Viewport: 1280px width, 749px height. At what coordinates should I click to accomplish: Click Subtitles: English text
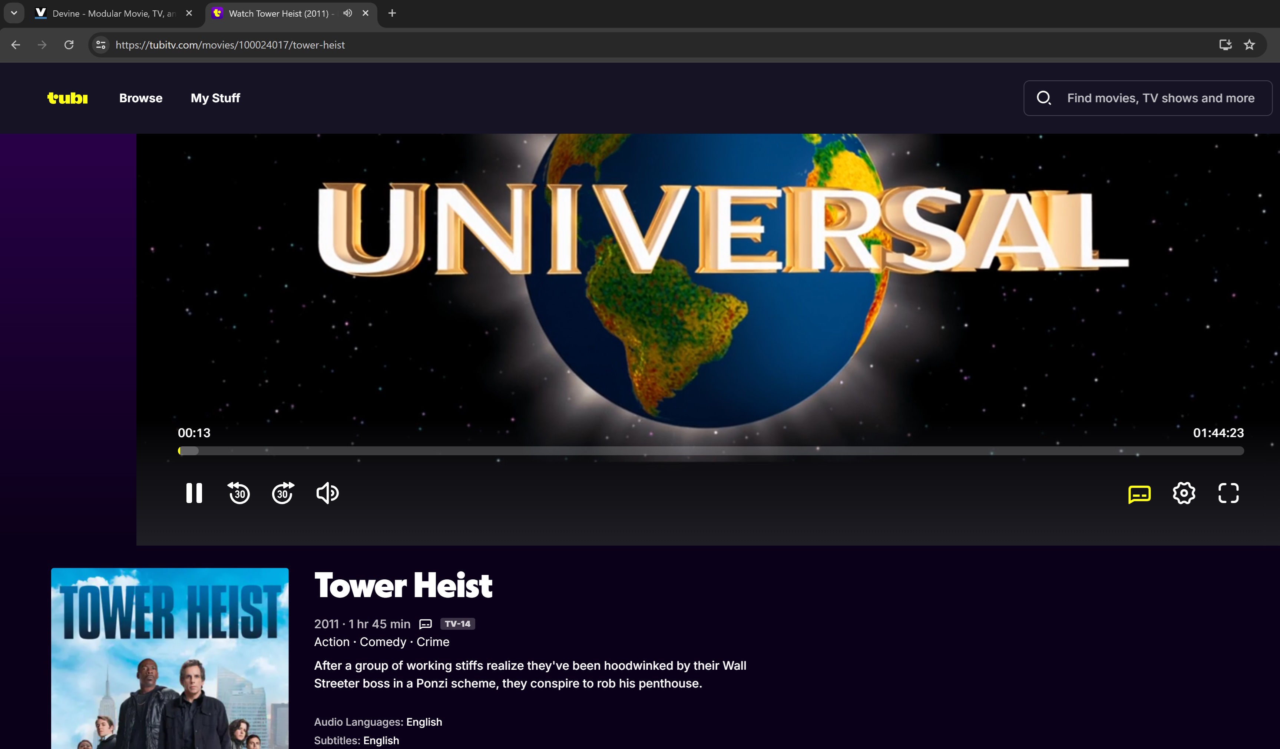point(357,740)
